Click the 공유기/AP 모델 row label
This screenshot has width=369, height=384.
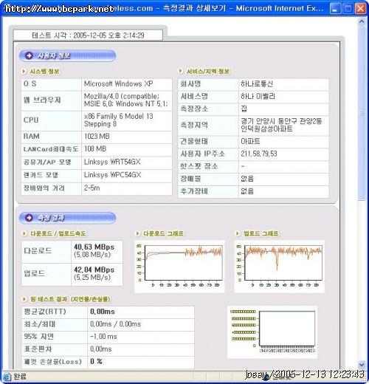pyautogui.click(x=47, y=162)
